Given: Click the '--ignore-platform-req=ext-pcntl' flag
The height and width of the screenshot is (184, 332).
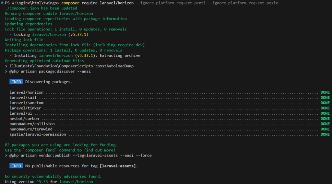Looking at the screenshot, I should point(171,3).
